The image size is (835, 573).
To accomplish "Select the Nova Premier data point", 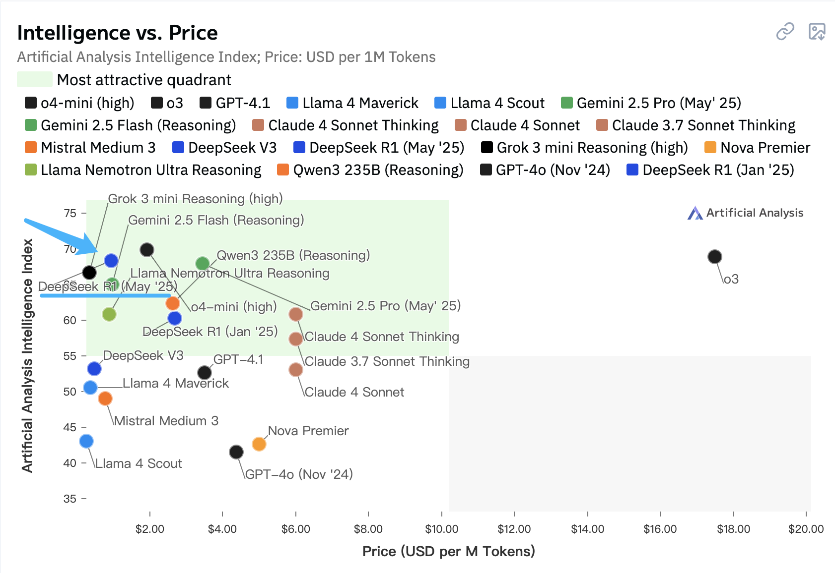I will click(259, 444).
